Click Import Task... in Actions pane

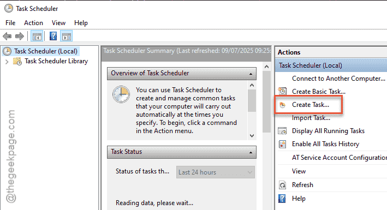point(311,118)
